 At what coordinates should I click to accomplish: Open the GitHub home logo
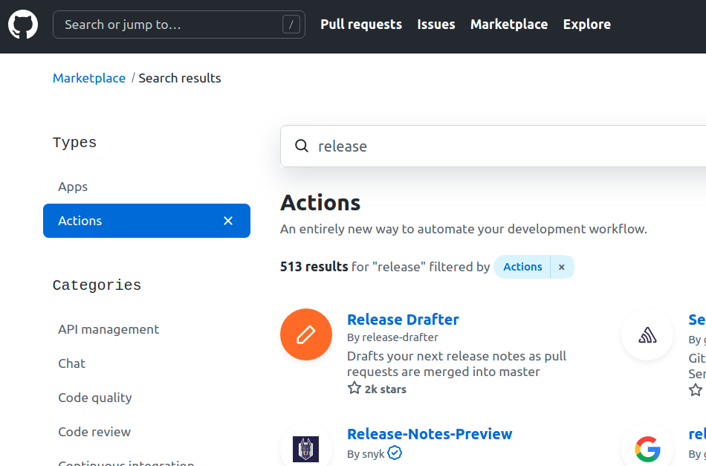(23, 25)
